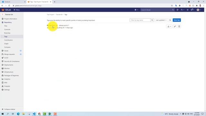Open the user avatar menu

tap(199, 10)
